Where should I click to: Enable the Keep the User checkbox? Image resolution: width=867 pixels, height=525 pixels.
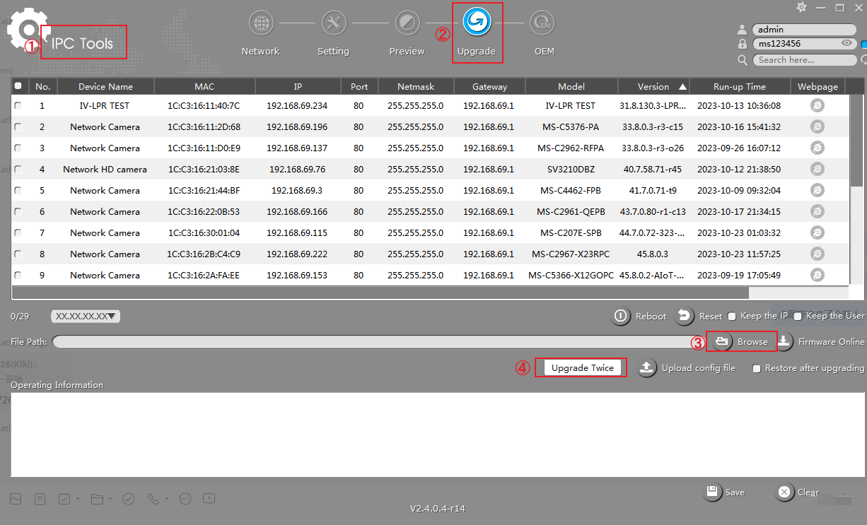[x=798, y=316]
